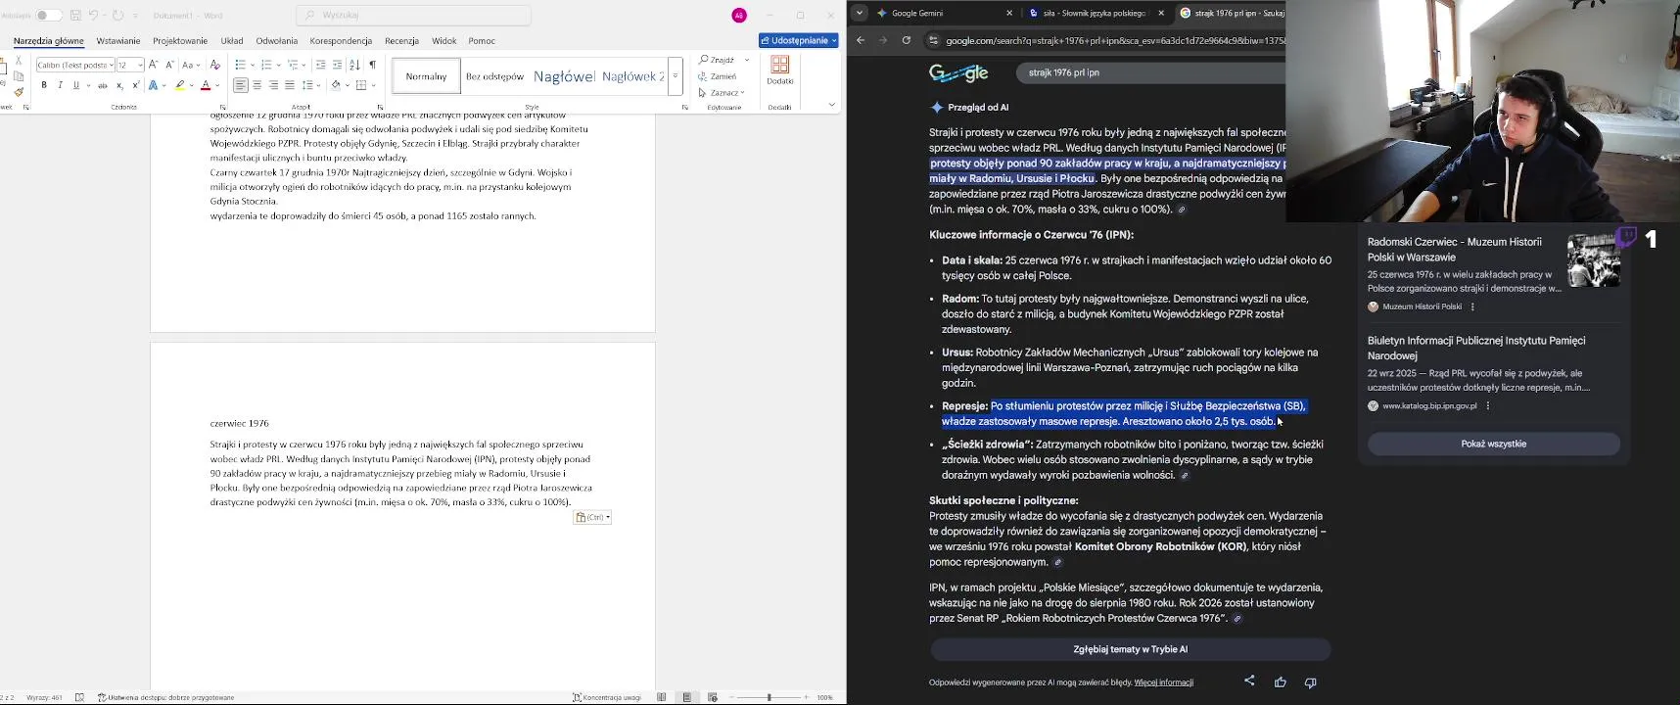Toggle Italic formatting in Word

[x=60, y=85]
